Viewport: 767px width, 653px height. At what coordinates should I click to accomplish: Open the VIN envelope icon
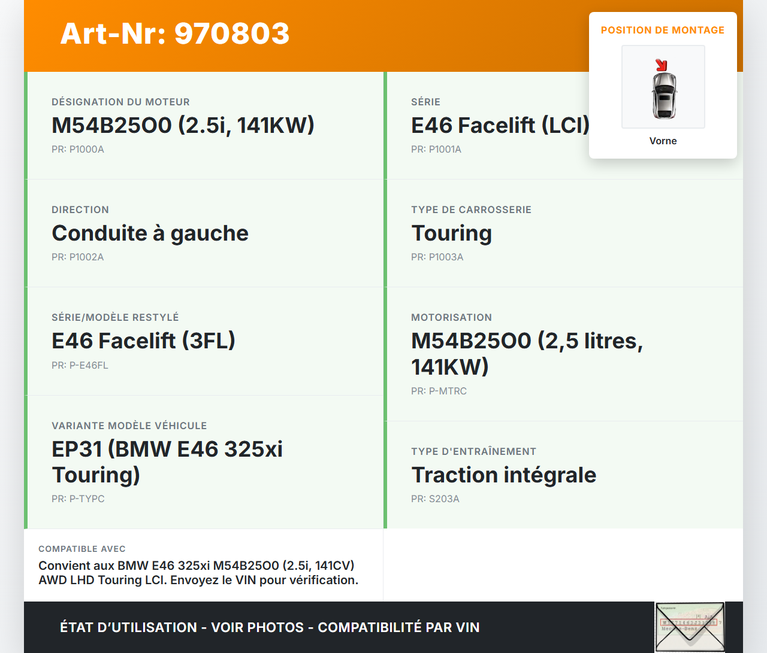tap(690, 627)
